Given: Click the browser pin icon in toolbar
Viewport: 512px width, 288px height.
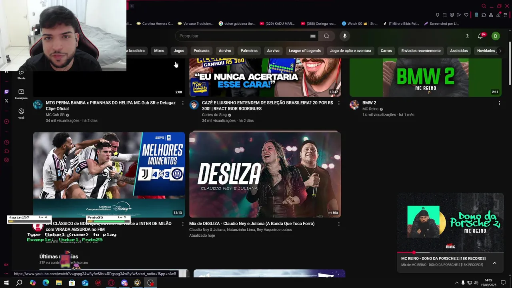Looking at the screenshot, I should (437, 15).
